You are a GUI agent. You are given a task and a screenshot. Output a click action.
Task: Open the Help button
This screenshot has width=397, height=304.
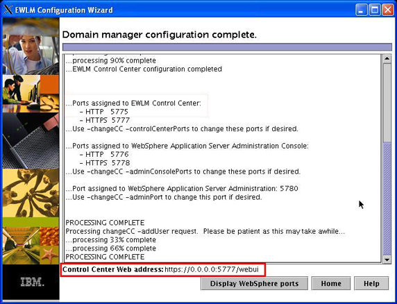click(x=371, y=283)
